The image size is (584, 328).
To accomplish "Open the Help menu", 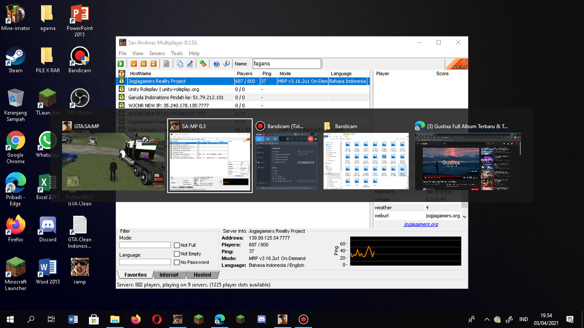I will point(194,53).
